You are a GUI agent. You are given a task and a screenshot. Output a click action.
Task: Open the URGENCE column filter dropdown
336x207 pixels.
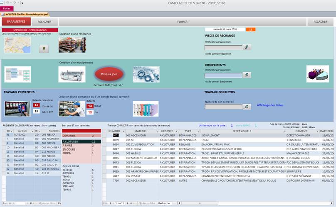177,131
